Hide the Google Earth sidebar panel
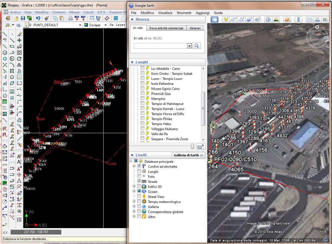The width and height of the screenshot is (332, 244). (215, 20)
